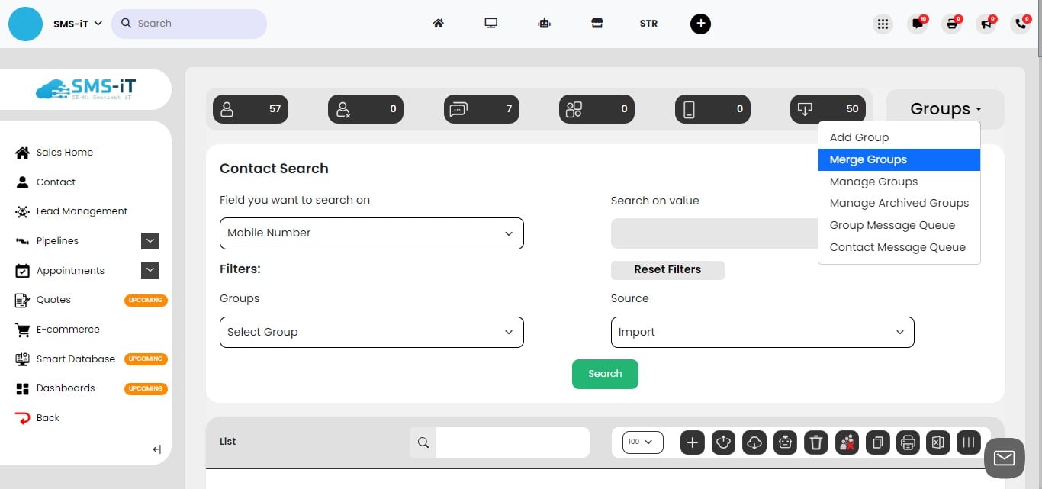The image size is (1042, 489).
Task: Open the Field you want to search on dropdown
Action: pyautogui.click(x=371, y=233)
